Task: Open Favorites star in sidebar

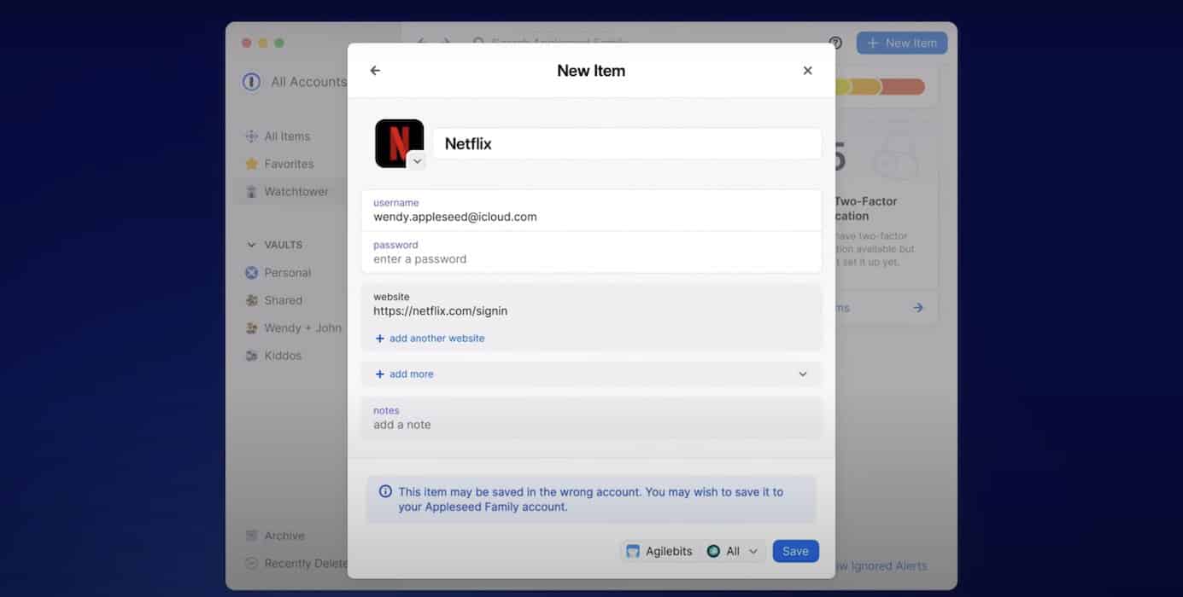Action: tap(251, 164)
